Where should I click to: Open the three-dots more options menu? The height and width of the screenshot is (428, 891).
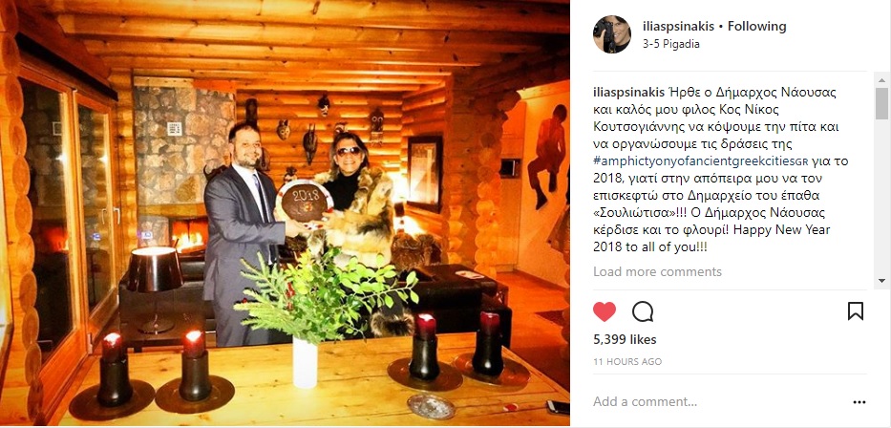859,402
